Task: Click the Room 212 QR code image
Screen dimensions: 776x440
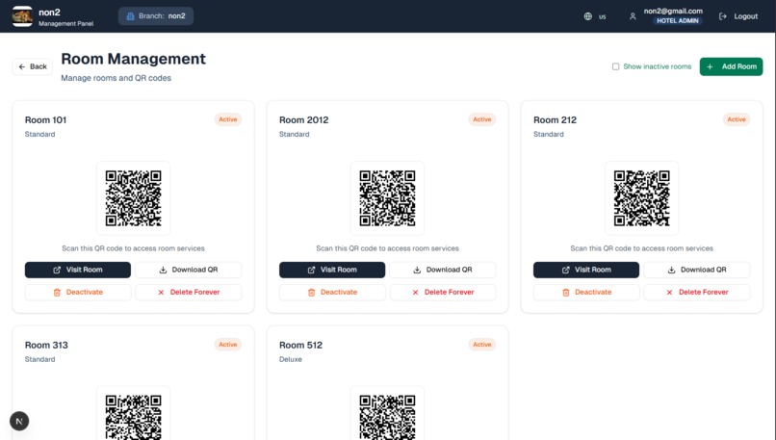Action: point(641,198)
